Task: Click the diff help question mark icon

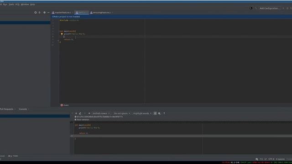Action: [x=164, y=113]
